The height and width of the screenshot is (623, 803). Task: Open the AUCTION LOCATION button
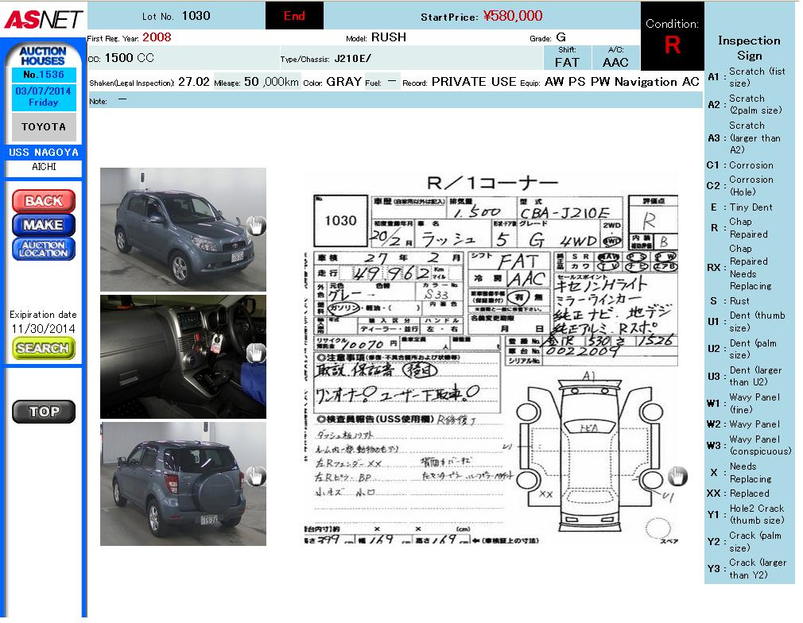(43, 250)
